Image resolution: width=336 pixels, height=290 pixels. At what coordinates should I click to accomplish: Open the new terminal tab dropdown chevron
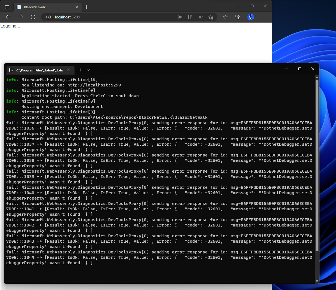[x=88, y=70]
